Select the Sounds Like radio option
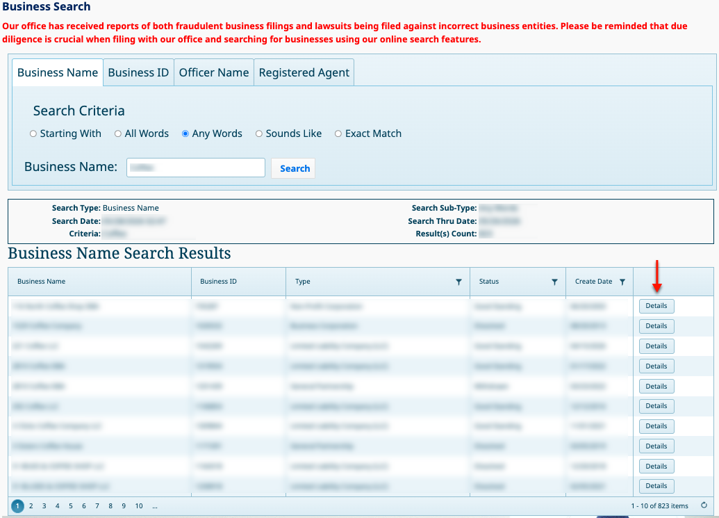The width and height of the screenshot is (719, 518). (259, 133)
